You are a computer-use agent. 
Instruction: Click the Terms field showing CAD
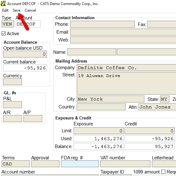(x=16, y=164)
